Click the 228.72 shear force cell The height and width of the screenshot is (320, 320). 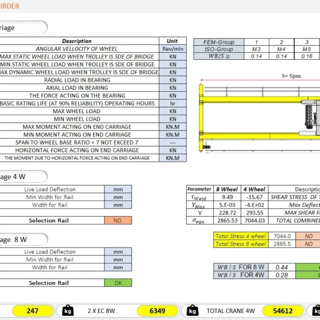coord(227,213)
